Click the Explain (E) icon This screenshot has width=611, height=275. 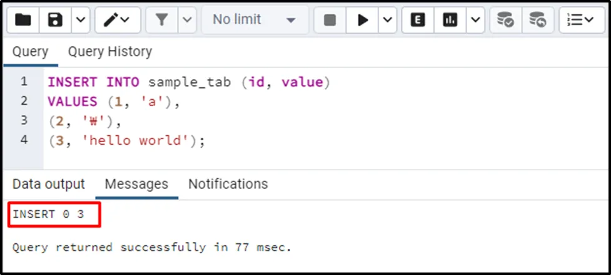pos(418,20)
